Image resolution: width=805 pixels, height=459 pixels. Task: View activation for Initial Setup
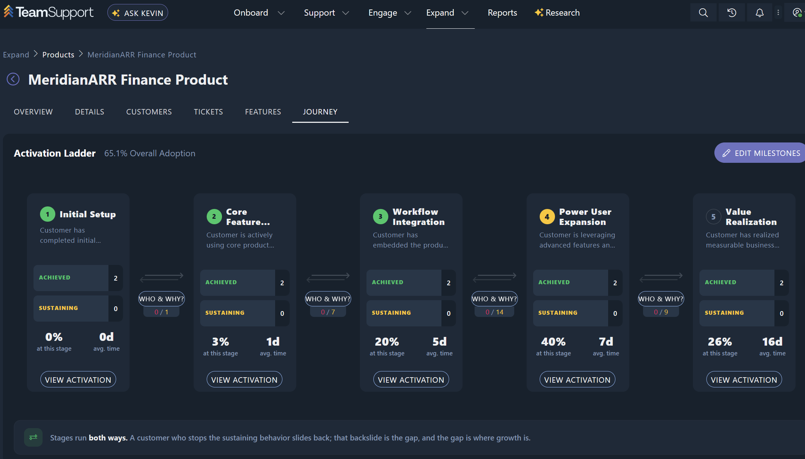78,379
